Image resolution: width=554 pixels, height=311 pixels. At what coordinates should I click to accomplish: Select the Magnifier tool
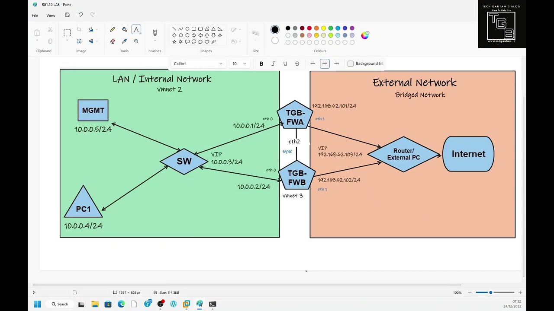[x=136, y=41]
